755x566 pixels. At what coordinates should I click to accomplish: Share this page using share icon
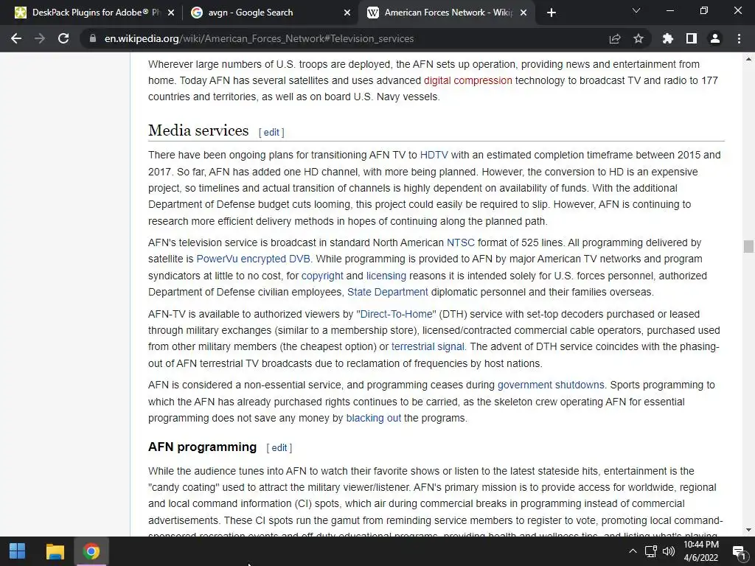click(615, 38)
